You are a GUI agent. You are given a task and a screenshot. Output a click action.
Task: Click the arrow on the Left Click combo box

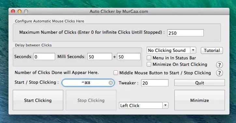165,105
